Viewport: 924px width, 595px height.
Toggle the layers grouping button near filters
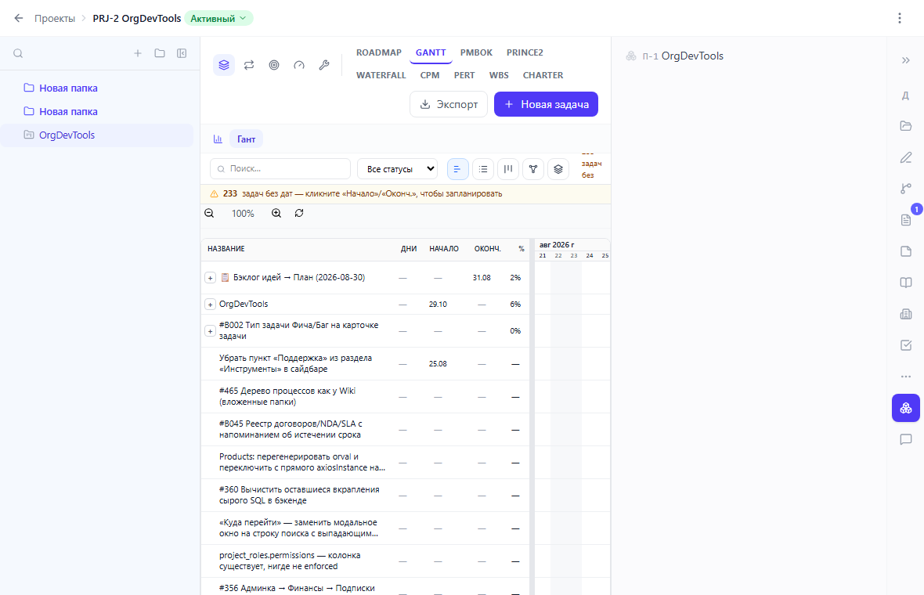[558, 169]
